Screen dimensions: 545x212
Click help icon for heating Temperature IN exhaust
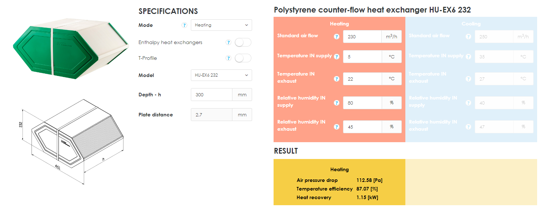point(337,79)
